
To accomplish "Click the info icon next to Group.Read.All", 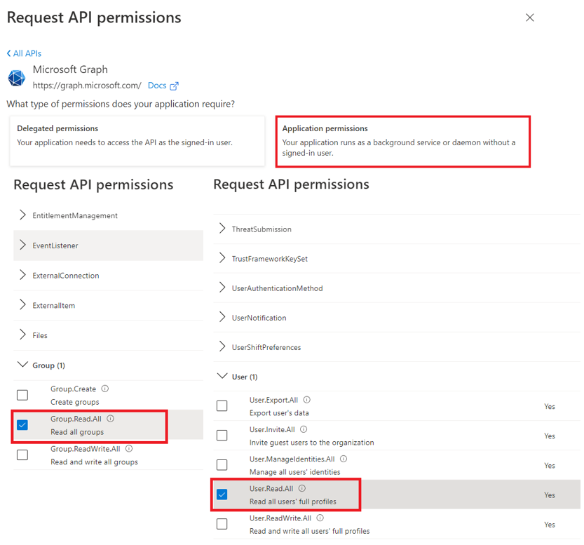I will click(x=111, y=419).
